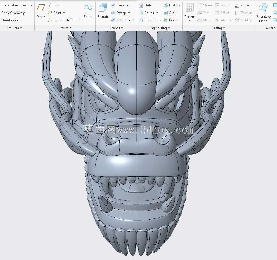Expand the Sweep dropdown arrow

[129, 13]
